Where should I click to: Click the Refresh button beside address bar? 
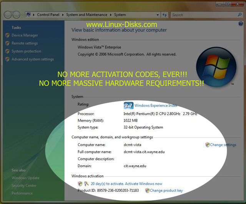click(165, 15)
